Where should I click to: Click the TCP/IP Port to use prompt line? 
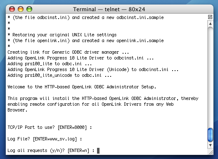(x=50, y=127)
